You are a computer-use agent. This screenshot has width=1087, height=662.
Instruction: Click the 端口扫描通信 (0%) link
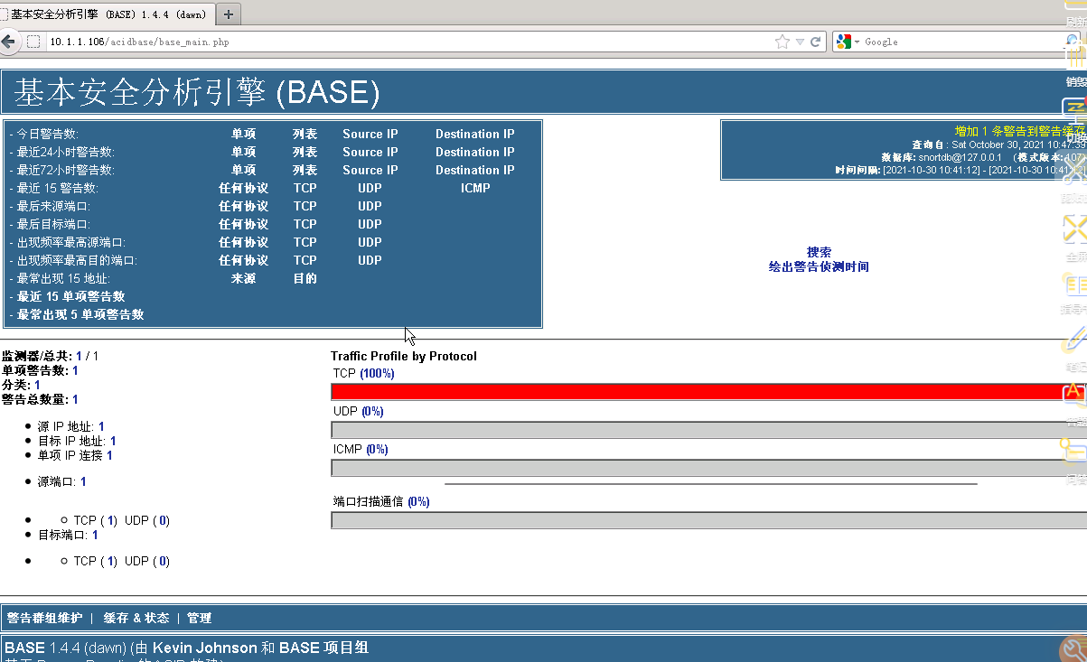click(418, 501)
